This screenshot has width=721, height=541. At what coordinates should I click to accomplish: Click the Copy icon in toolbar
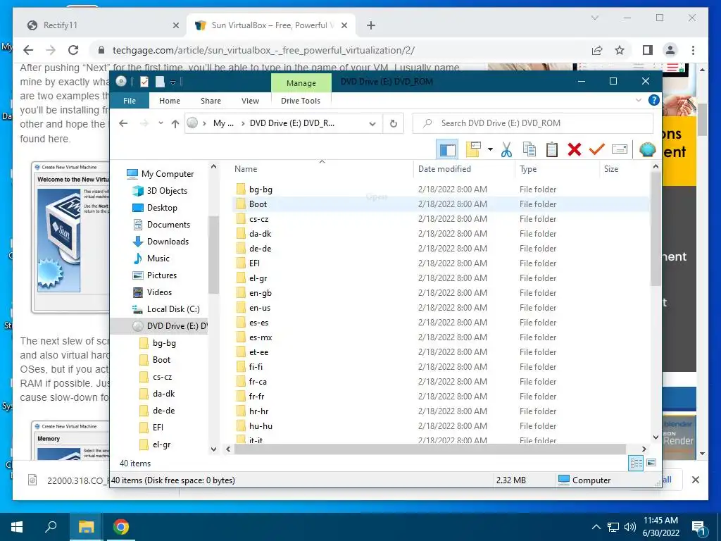click(x=529, y=149)
